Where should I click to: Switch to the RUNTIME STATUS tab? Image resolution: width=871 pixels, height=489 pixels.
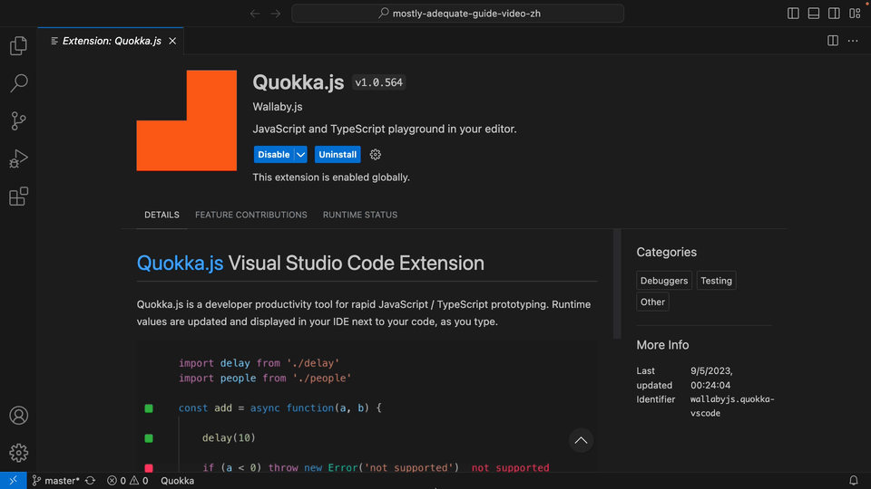pyautogui.click(x=360, y=215)
